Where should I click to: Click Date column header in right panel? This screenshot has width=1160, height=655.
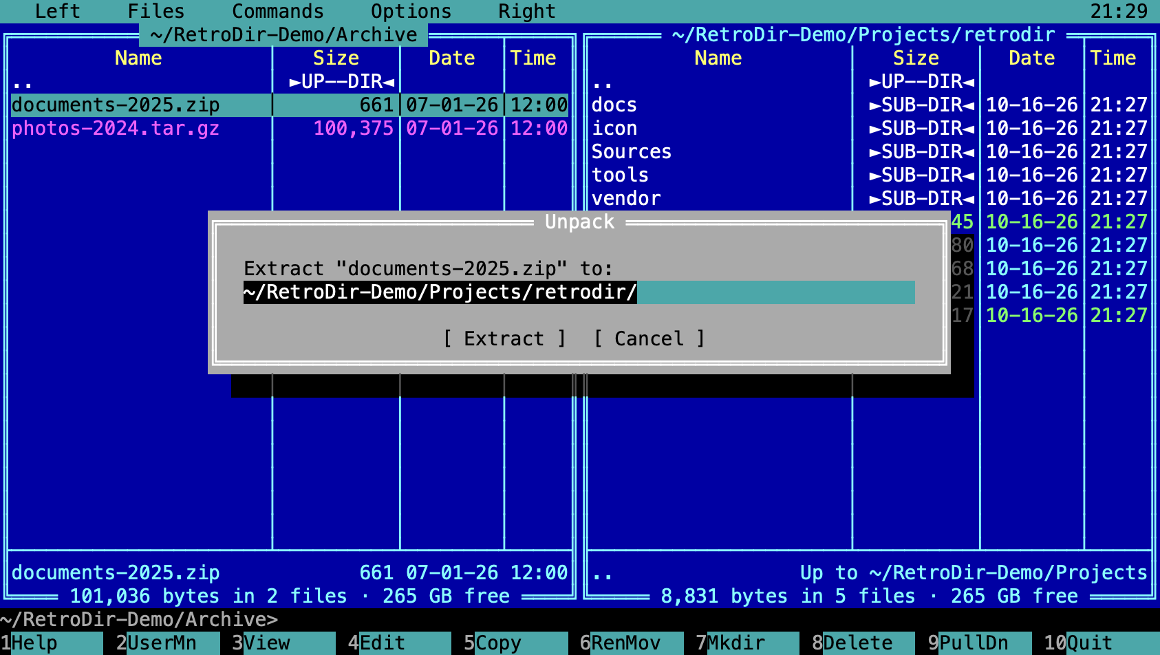(1032, 58)
